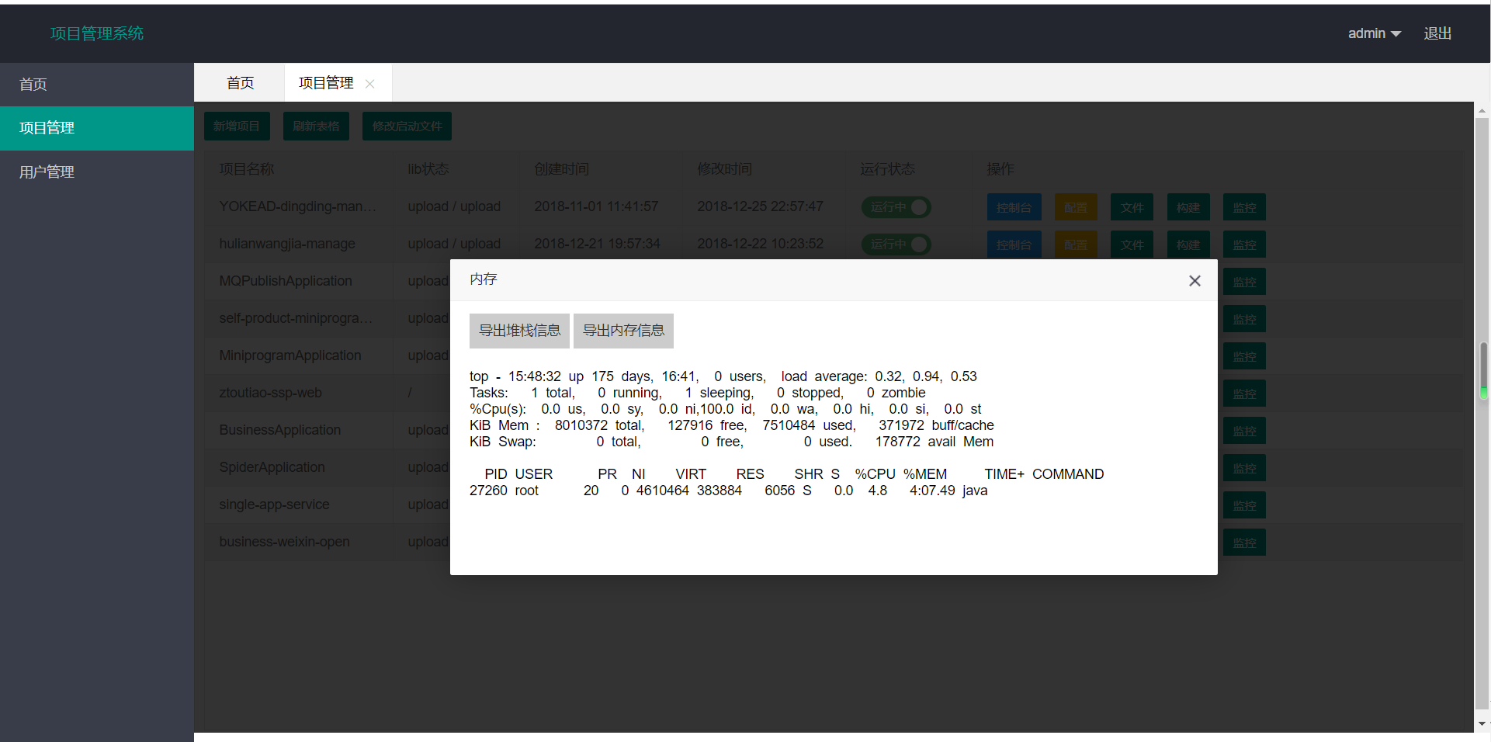Click 监控 for the YOKEAD-dingding row
The image size is (1491, 742).
1244,207
